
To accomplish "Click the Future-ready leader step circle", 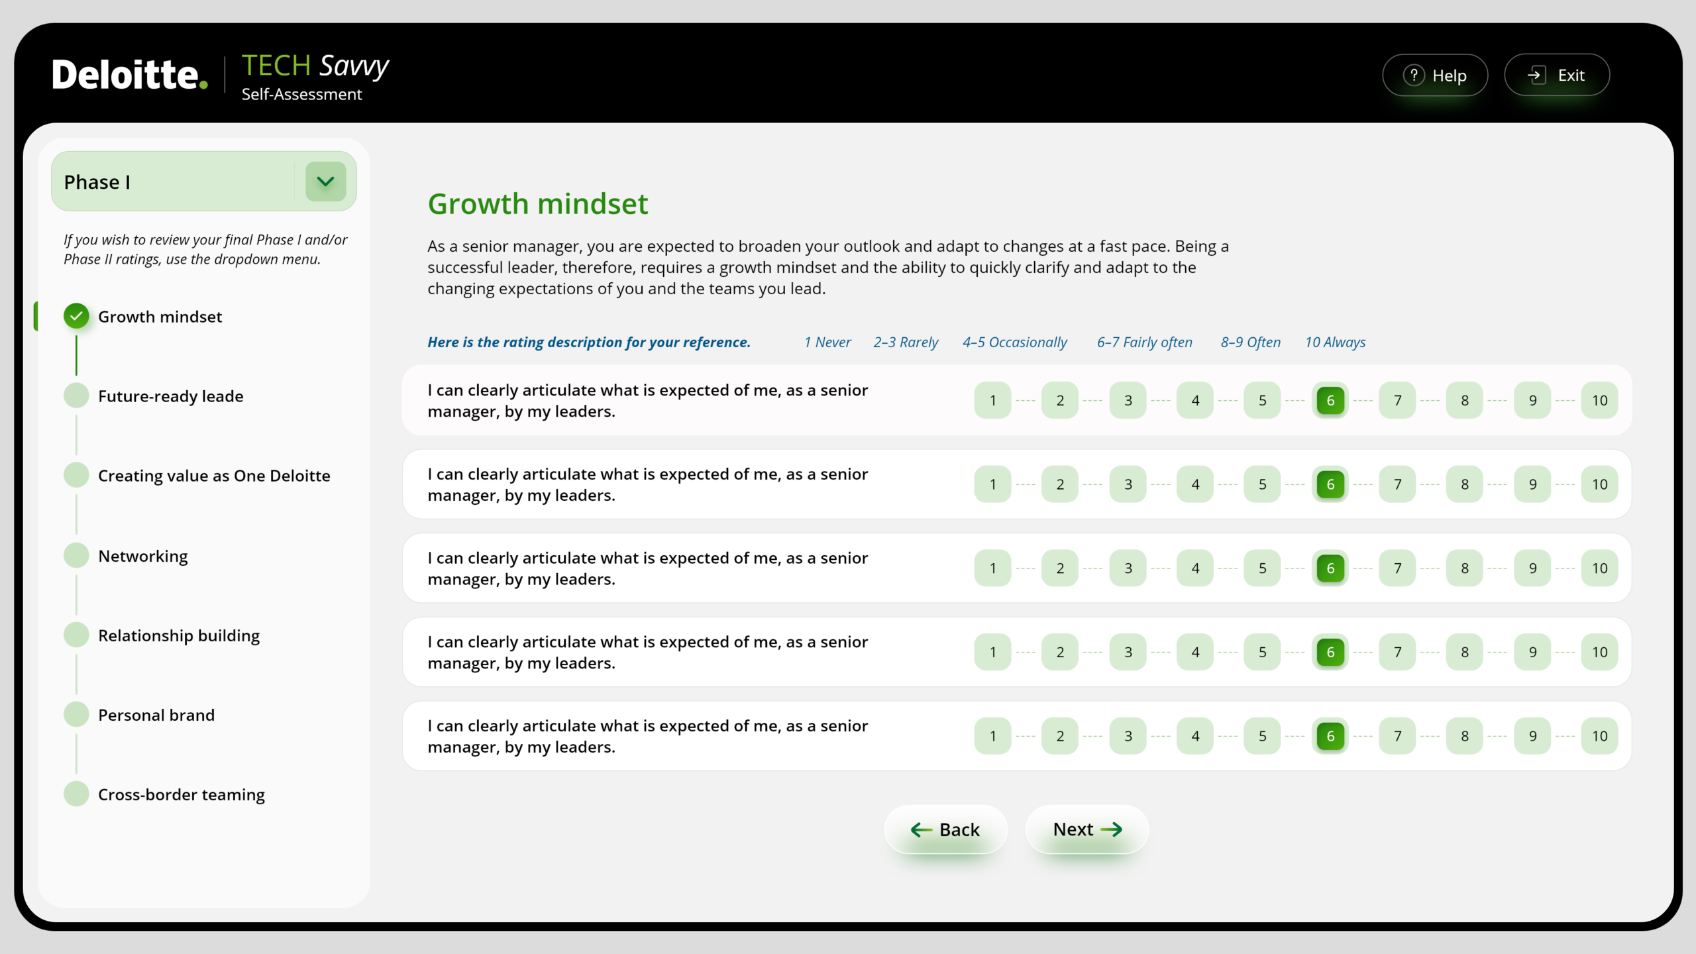I will pos(76,396).
